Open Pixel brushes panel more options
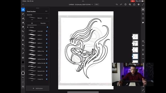 [46, 11]
